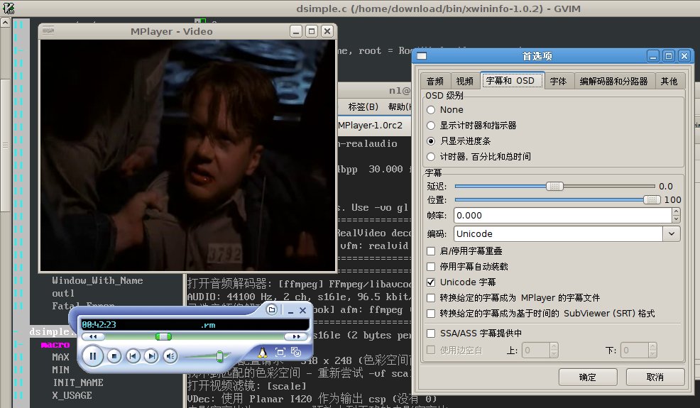Open the 标签(B) menu in terminal window
This screenshot has height=408, width=700.
[x=363, y=106]
